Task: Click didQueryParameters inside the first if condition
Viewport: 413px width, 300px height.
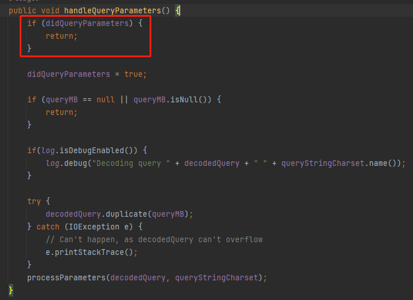Action: 87,24
